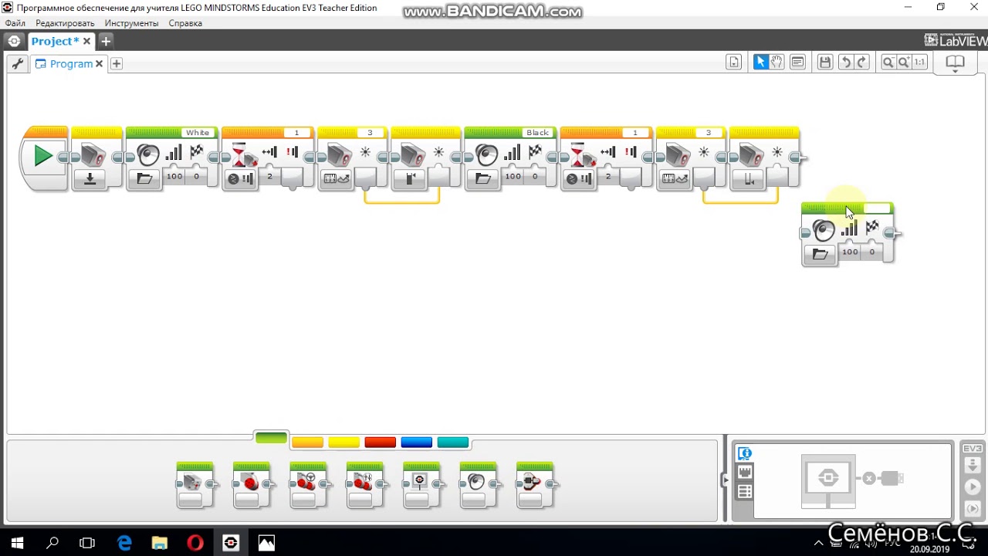The height and width of the screenshot is (556, 988).
Task: Pick the Medium Motor block from palette
Action: pyautogui.click(x=195, y=485)
